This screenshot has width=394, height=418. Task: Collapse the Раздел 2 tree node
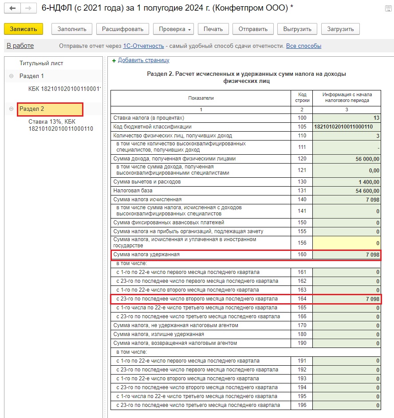click(x=11, y=109)
